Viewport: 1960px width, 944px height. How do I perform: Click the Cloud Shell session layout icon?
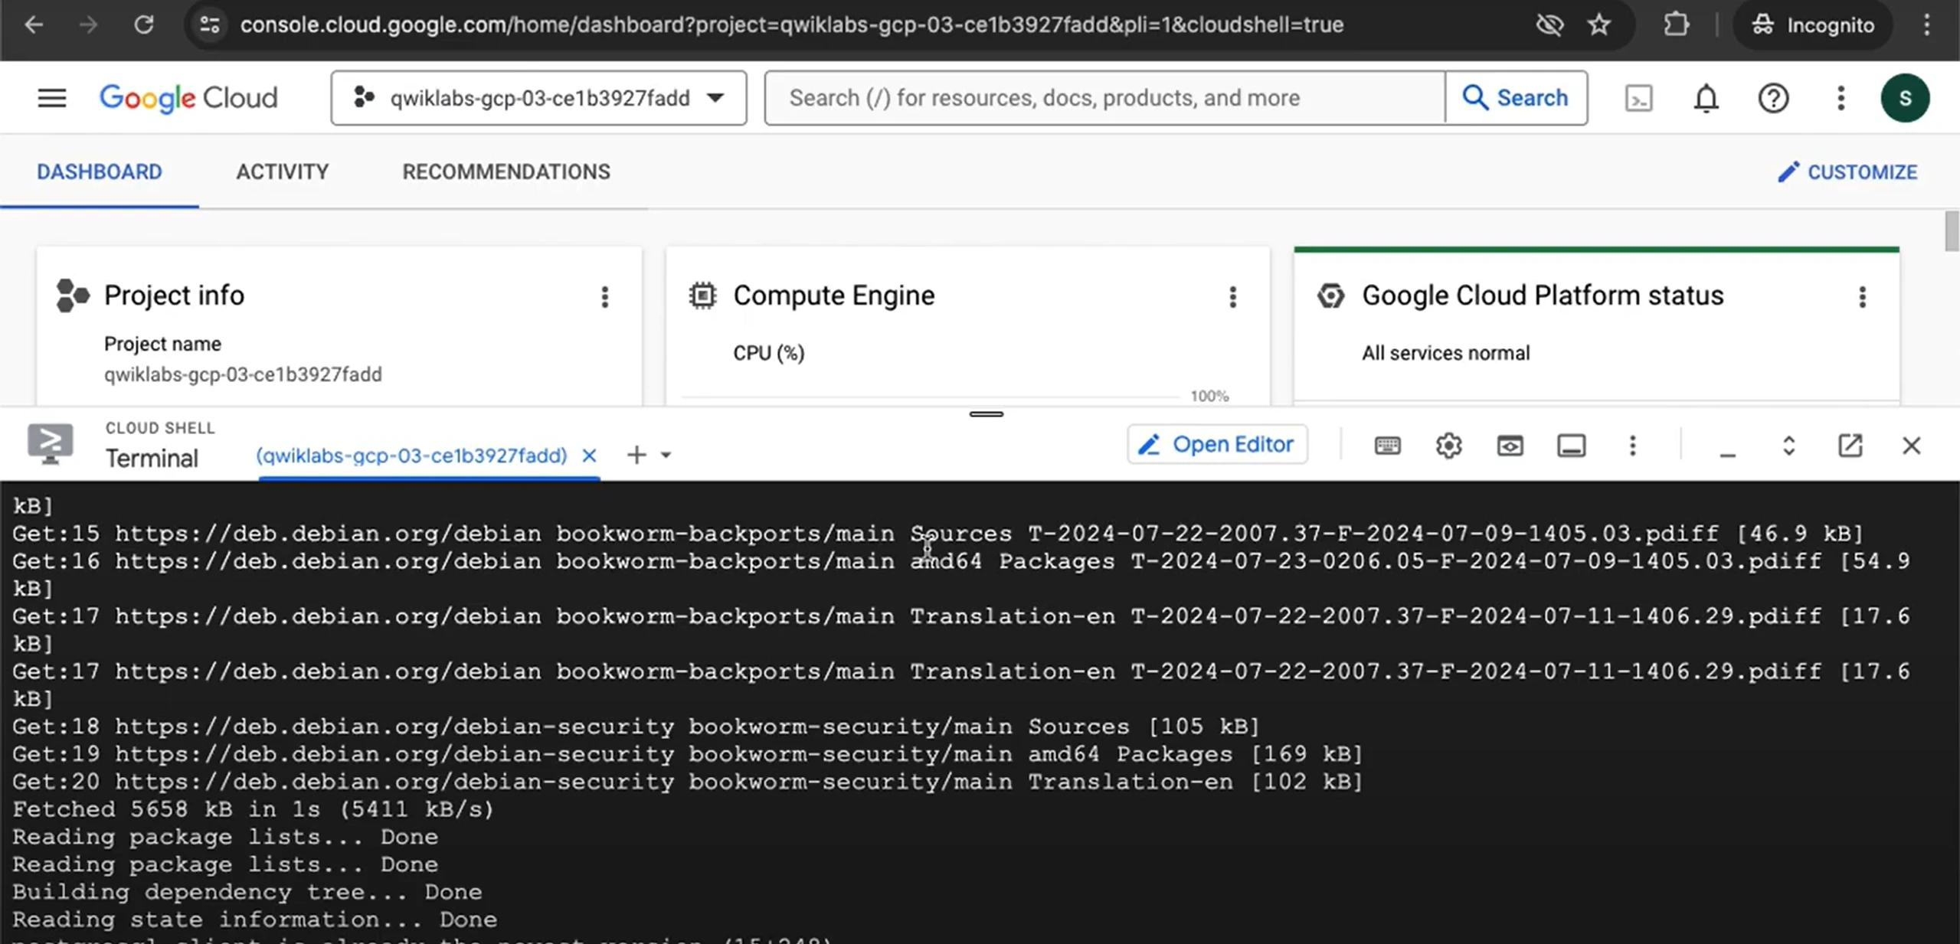click(x=1571, y=446)
